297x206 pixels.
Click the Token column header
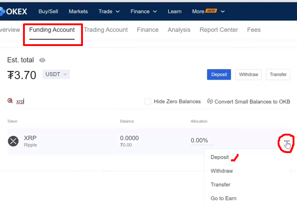click(12, 121)
